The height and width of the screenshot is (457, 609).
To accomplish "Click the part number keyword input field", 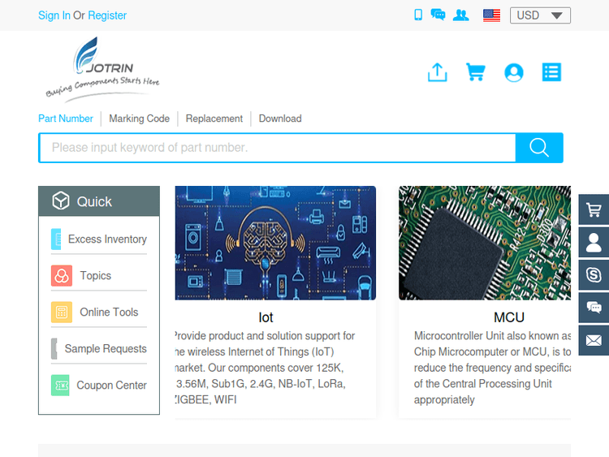I will 276,148.
